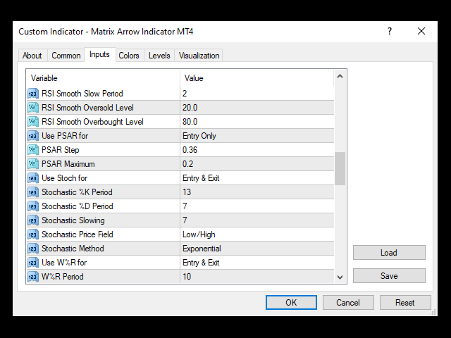
Task: Click the icon next to Use PSAR for
Action: coord(33,136)
